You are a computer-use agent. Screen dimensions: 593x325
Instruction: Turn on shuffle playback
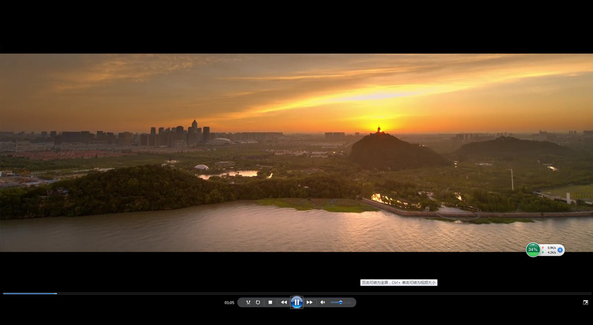point(248,303)
